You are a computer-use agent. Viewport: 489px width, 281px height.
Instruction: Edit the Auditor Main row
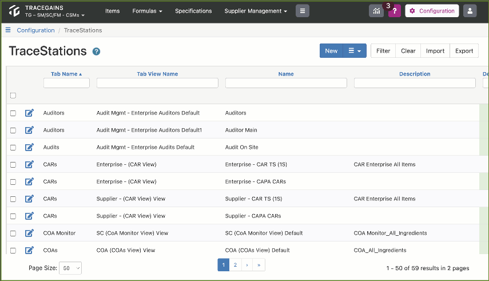29,130
